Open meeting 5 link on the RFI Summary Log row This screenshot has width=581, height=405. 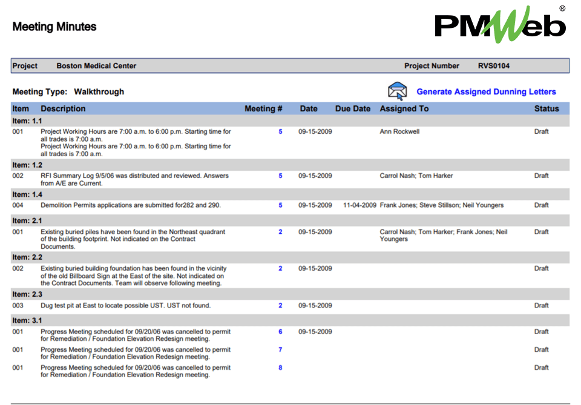[280, 176]
